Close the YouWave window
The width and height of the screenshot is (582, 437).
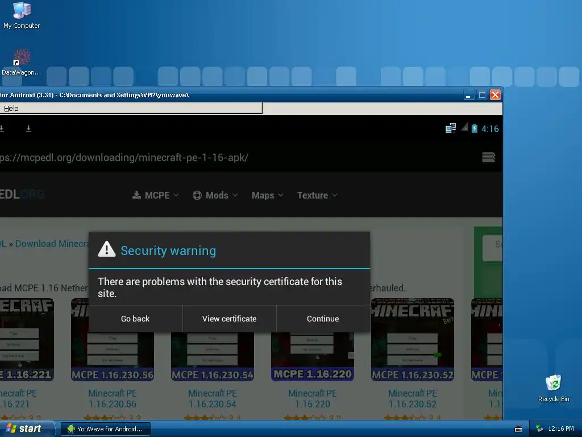click(495, 95)
